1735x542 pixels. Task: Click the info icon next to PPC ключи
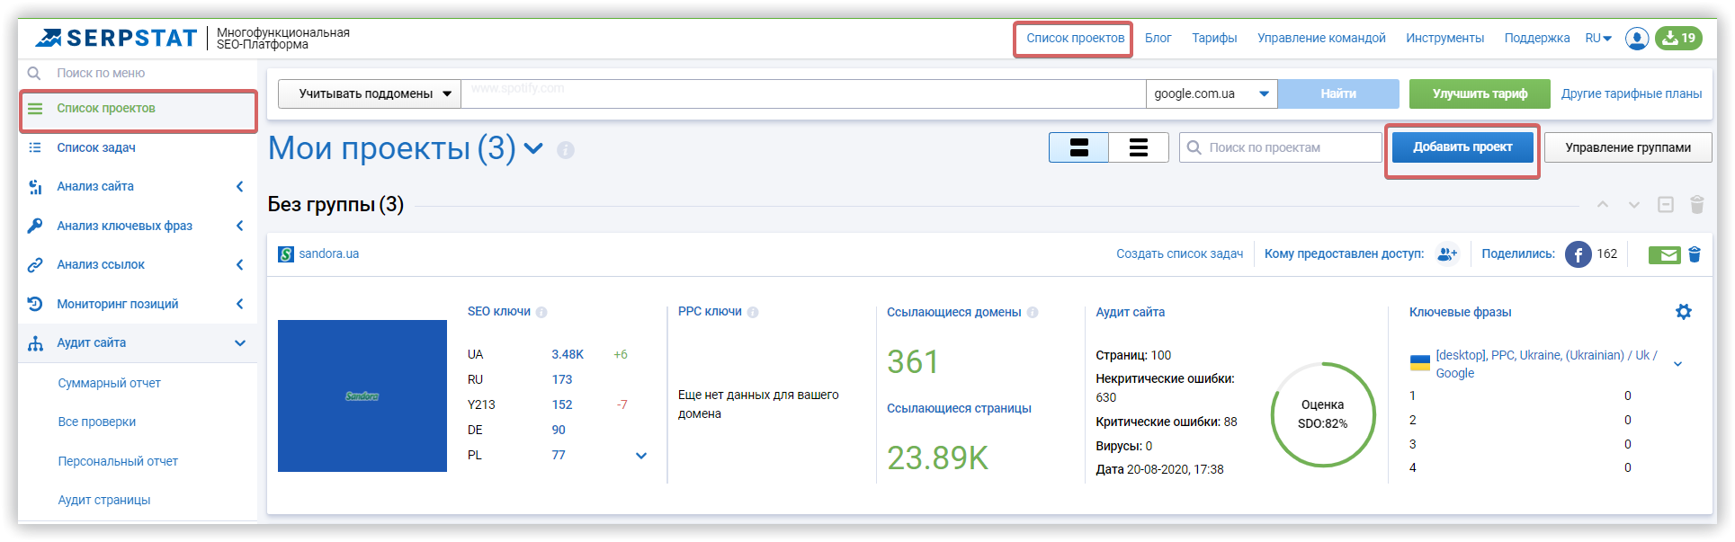tap(753, 313)
